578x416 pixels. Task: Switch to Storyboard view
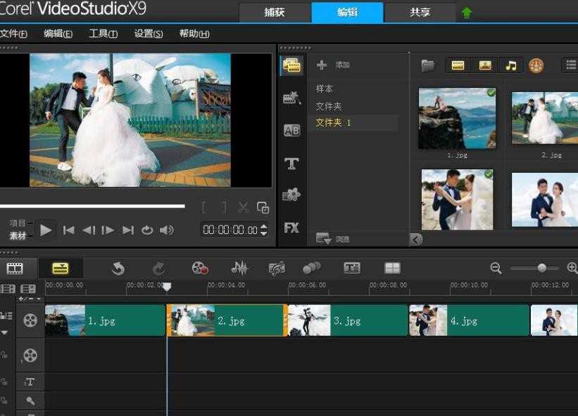15,268
